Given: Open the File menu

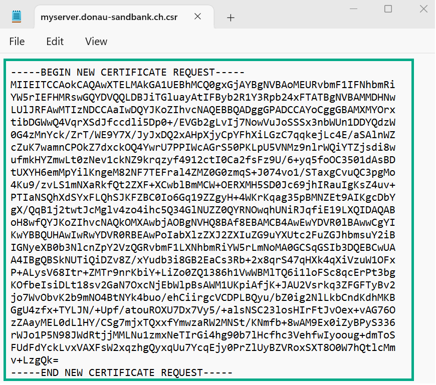Looking at the screenshot, I should pyautogui.click(x=17, y=42).
